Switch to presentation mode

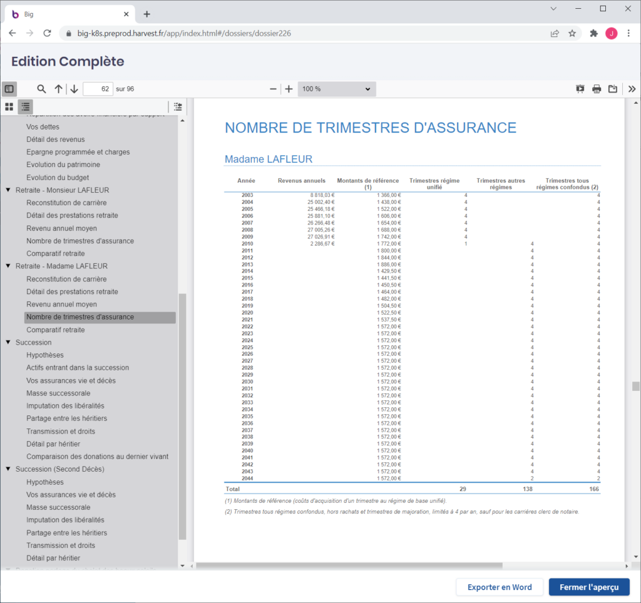pyautogui.click(x=580, y=89)
